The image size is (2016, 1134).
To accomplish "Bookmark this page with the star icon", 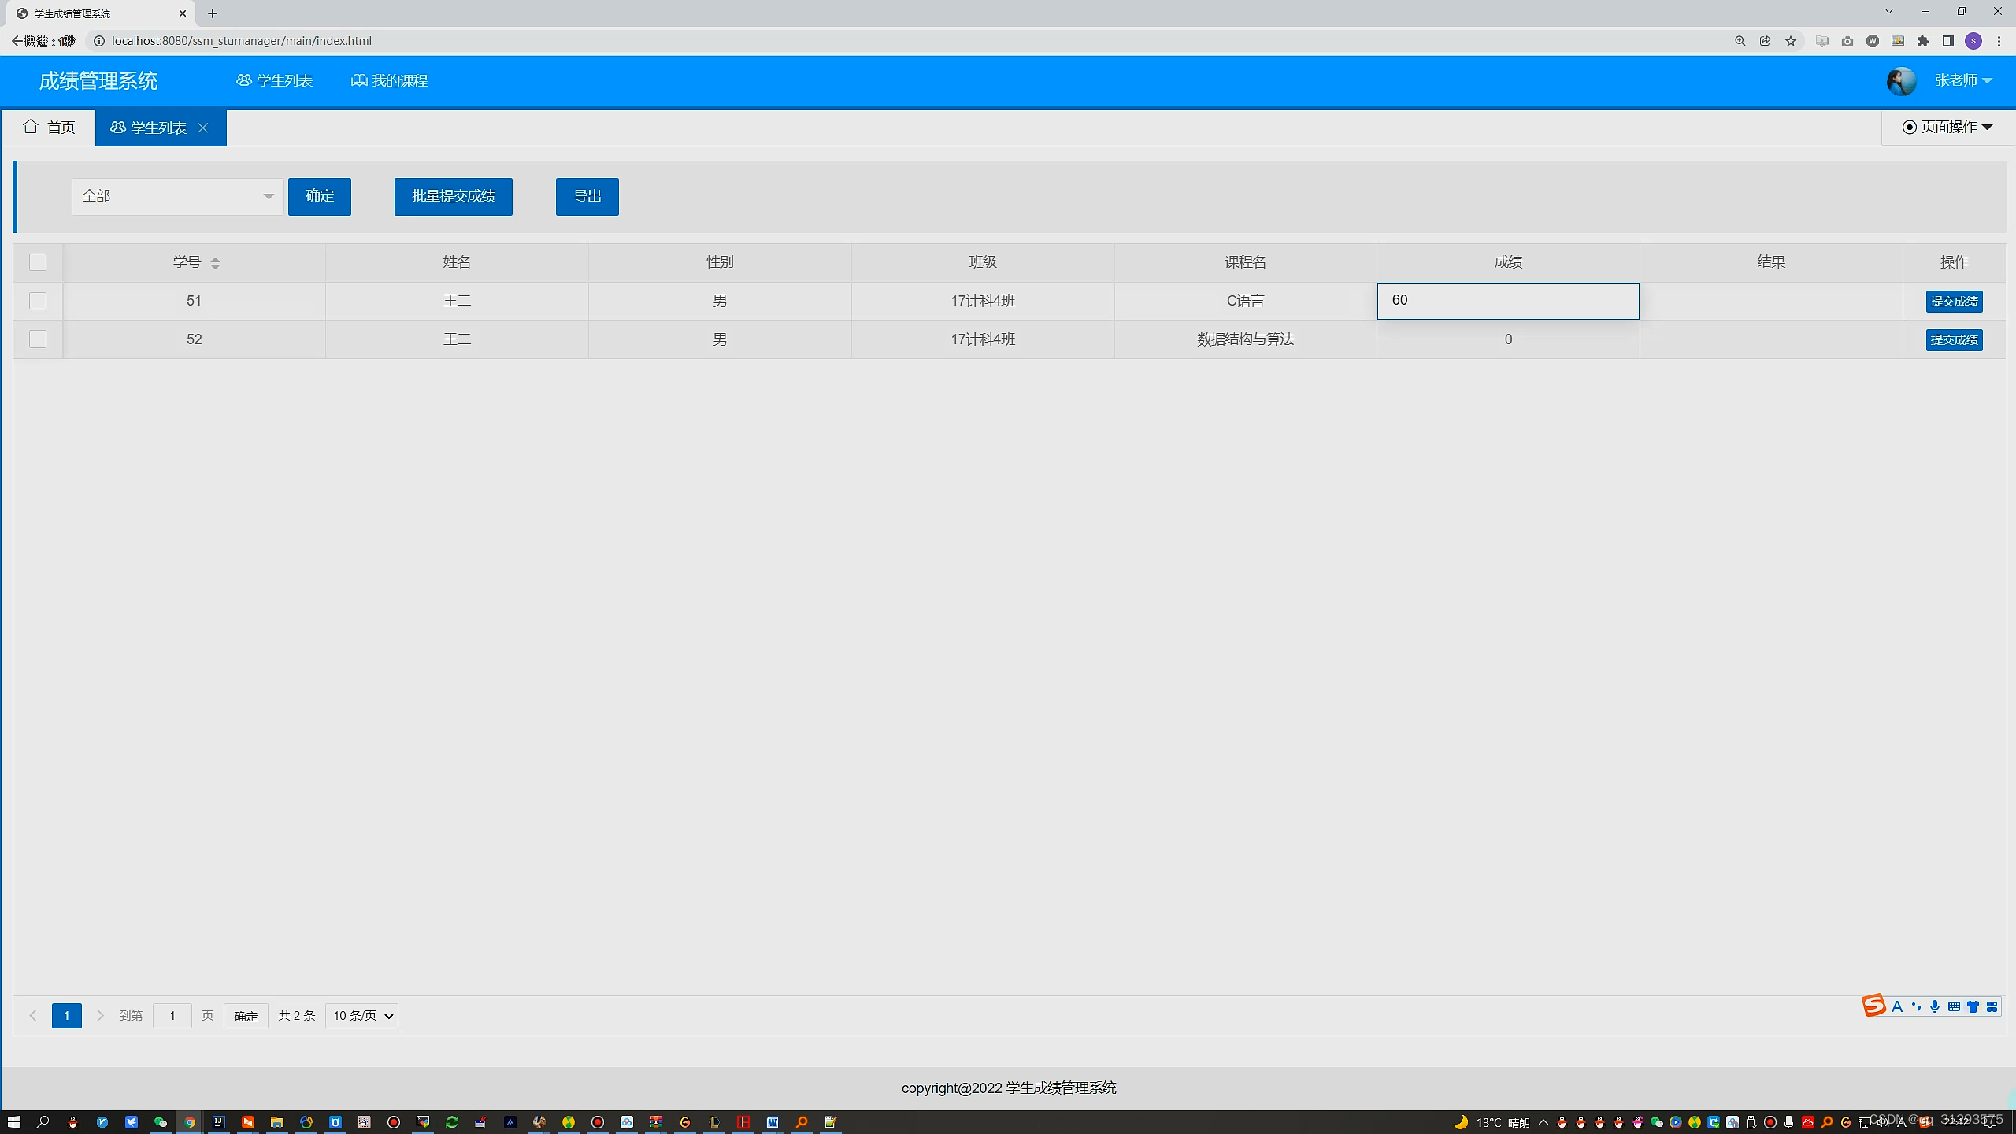I will pos(1791,41).
